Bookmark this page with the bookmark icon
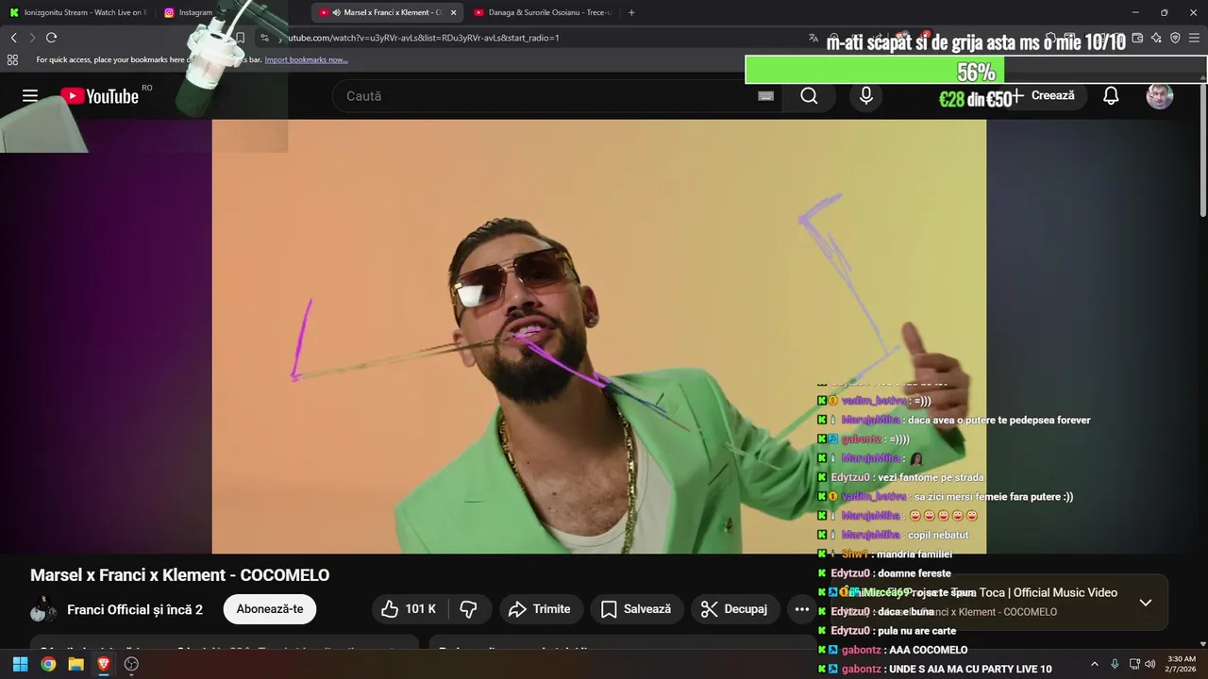The height and width of the screenshot is (679, 1208). [240, 38]
